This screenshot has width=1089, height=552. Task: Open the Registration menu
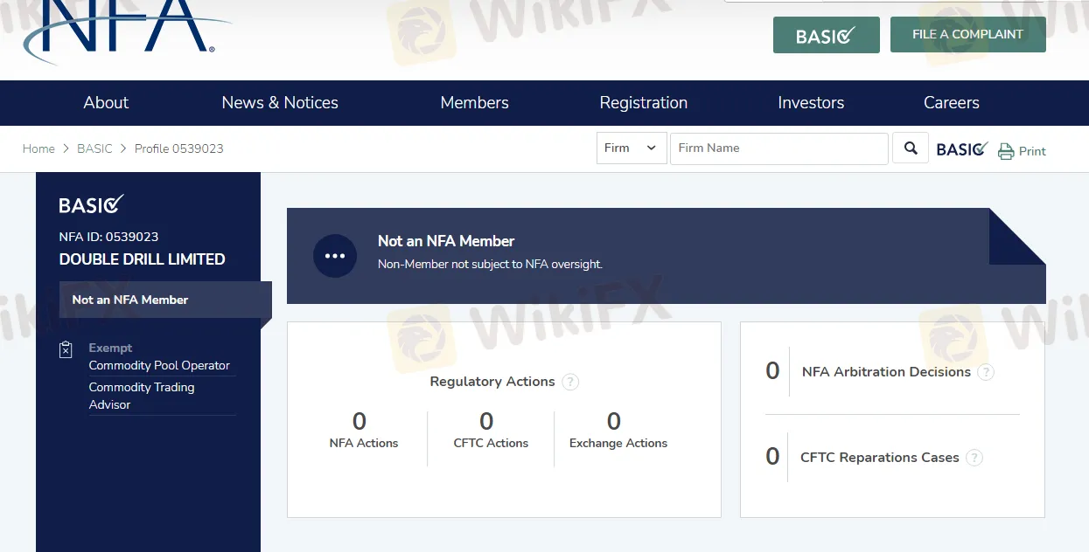click(x=643, y=102)
